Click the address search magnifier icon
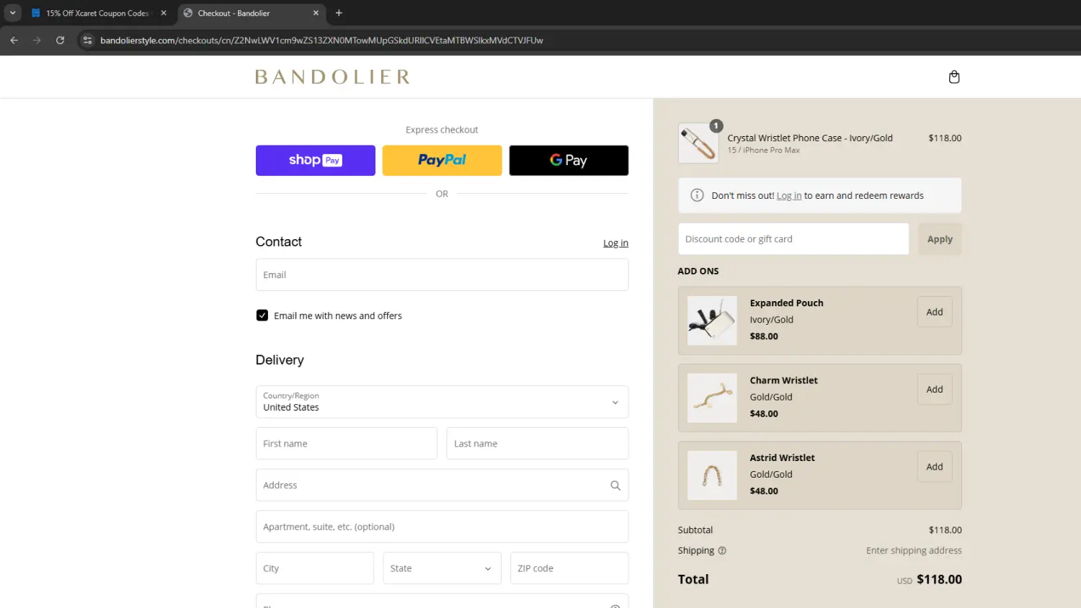 coord(615,486)
